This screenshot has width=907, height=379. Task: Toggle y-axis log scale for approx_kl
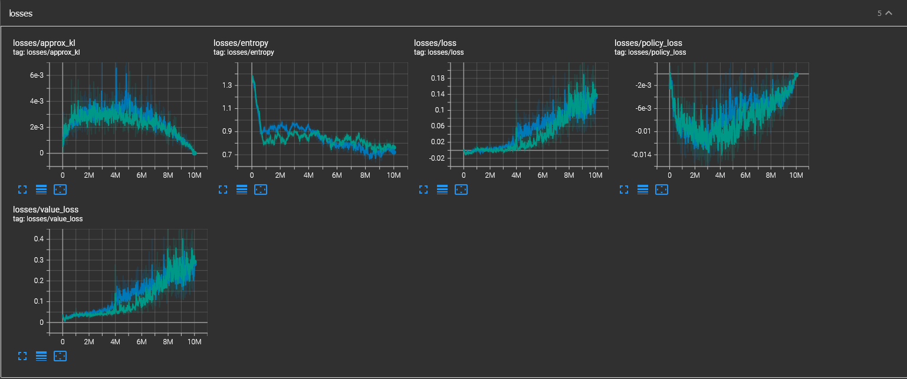click(x=41, y=189)
